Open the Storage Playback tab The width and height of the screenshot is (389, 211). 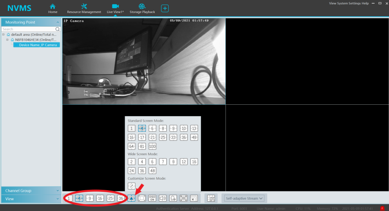[142, 8]
